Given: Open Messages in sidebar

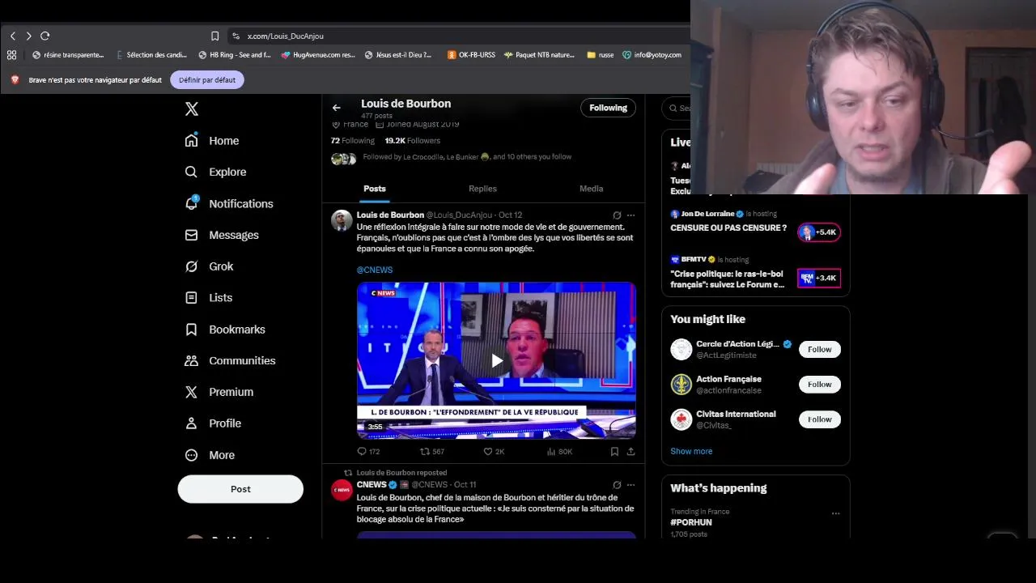Looking at the screenshot, I should [222, 235].
